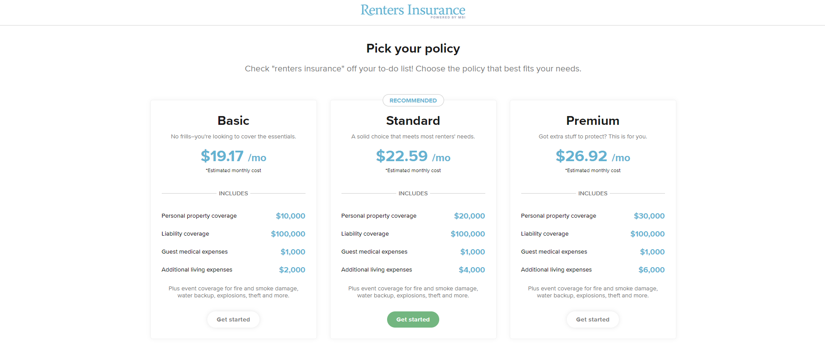Click the Premium plan heading
The image size is (825, 353).
coord(593,120)
